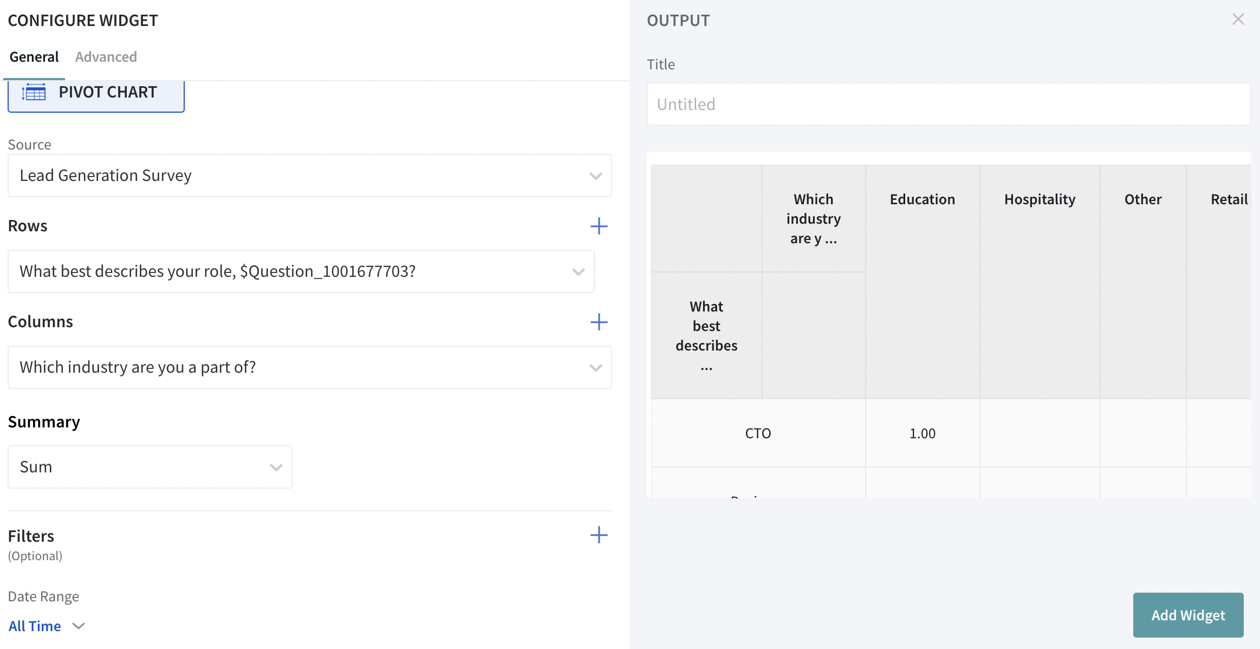Viewport: 1260px width, 649px height.
Task: Click the 1.00 cell under Education
Action: click(922, 433)
